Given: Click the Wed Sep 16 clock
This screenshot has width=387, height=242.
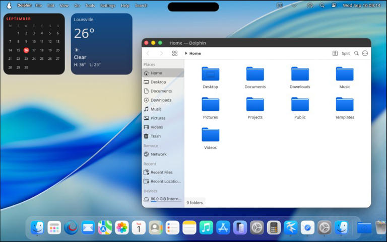Looking at the screenshot, I should pos(362,6).
